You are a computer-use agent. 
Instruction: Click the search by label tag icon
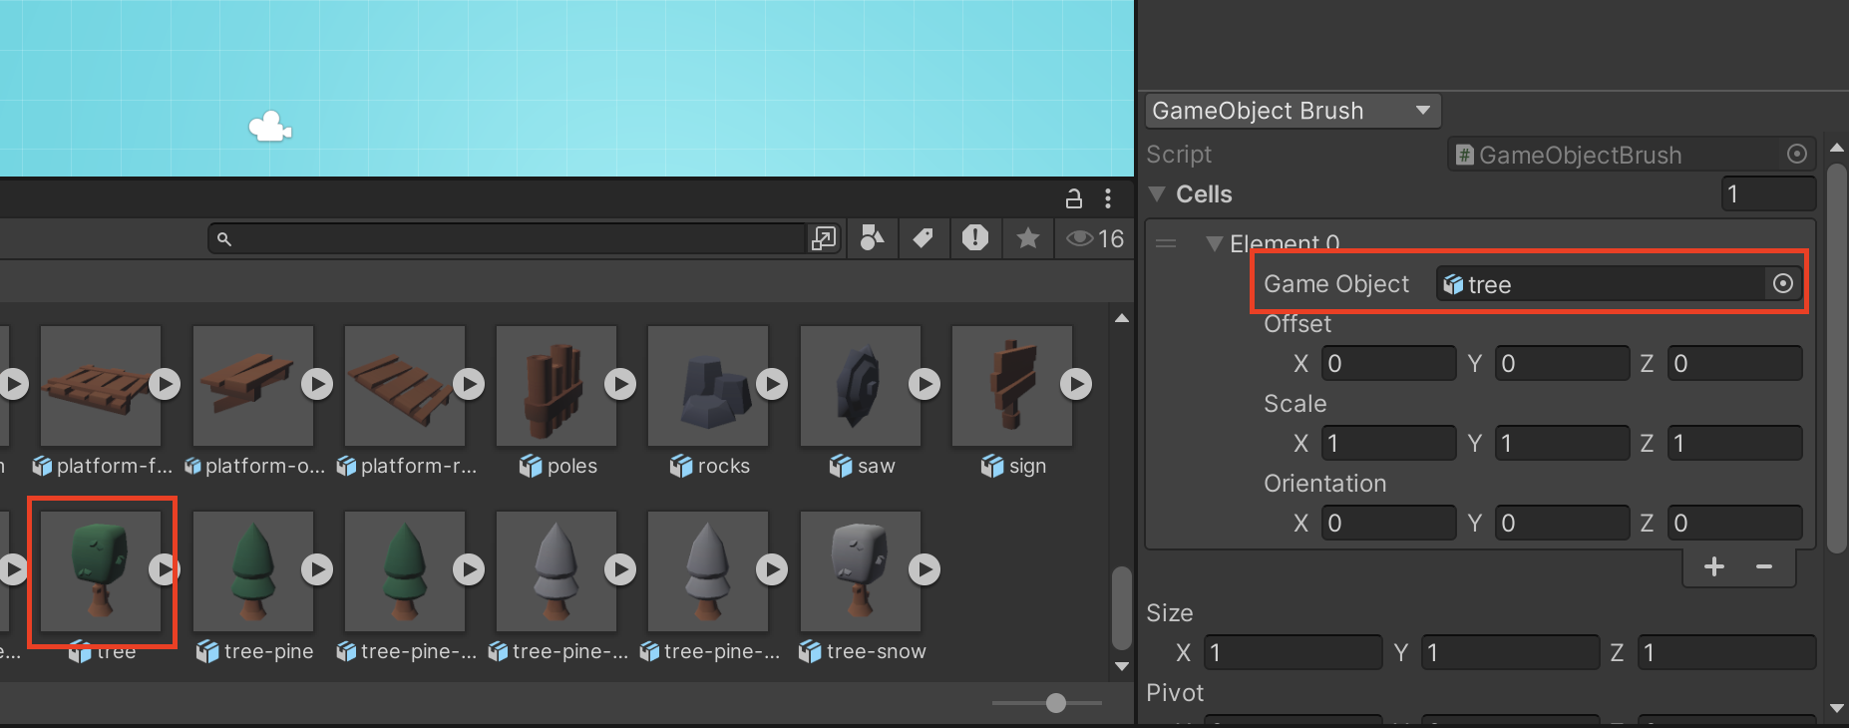924,238
